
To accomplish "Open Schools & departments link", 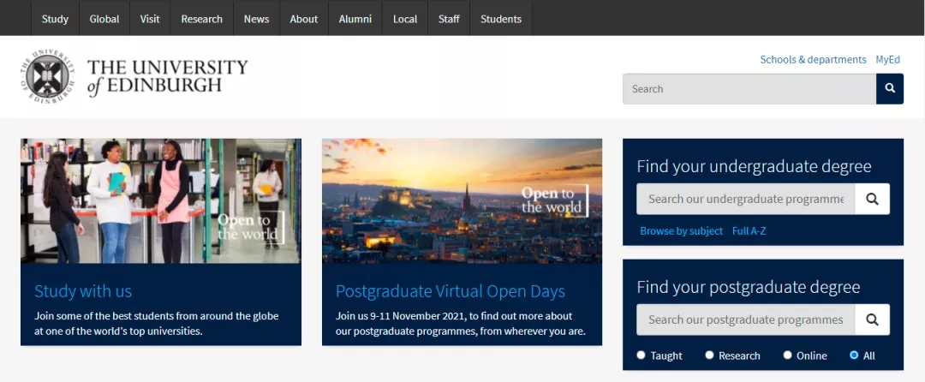I will pos(813,60).
